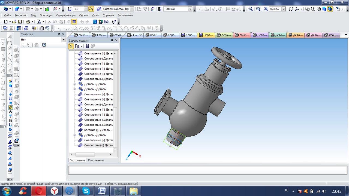Click the context help arrow icon
Viewport: 349px width, 196px height.
(x=114, y=22)
